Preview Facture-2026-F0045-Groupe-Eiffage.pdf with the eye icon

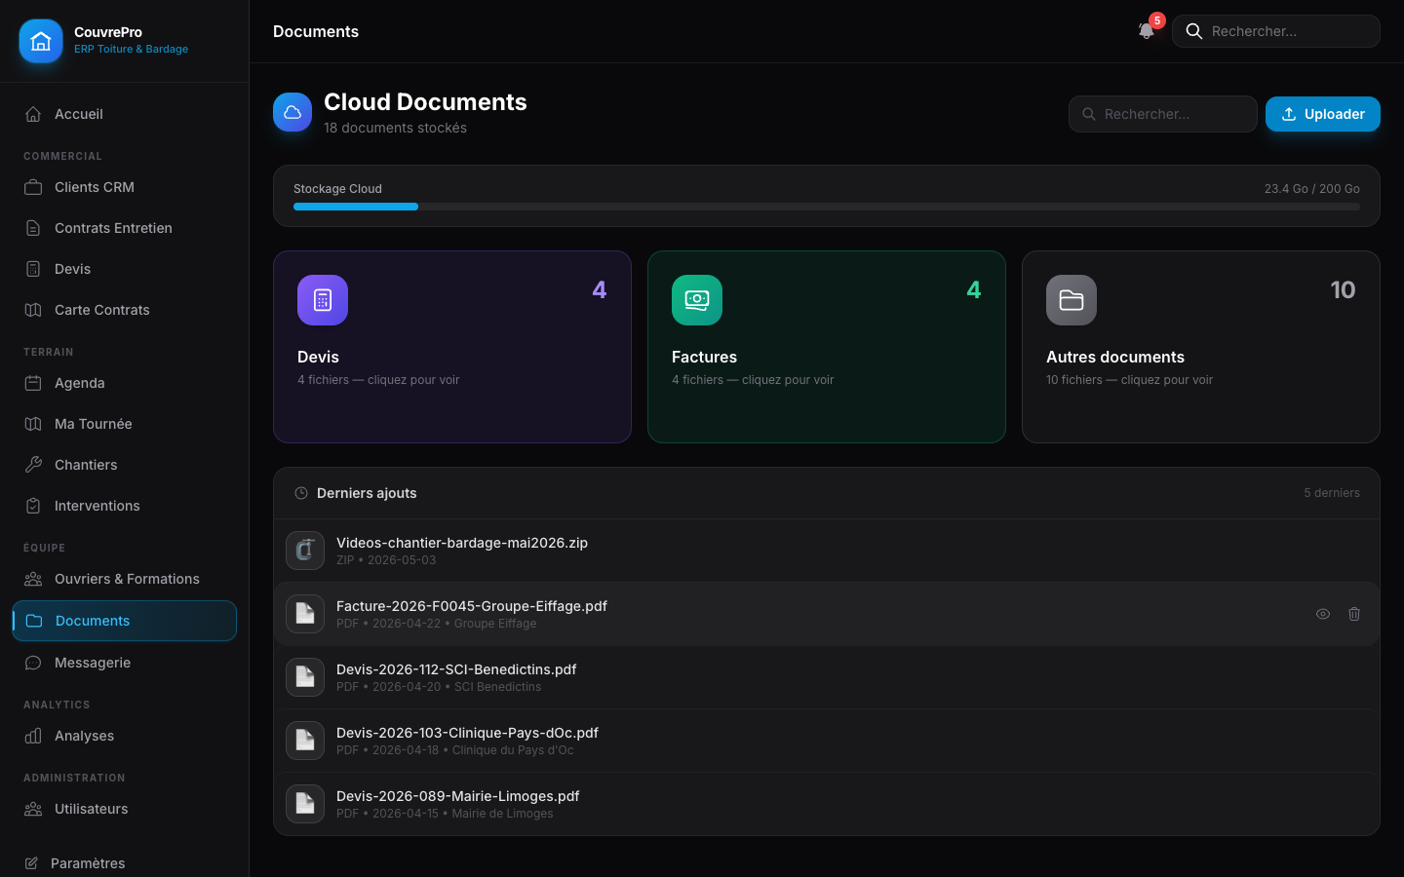tap(1323, 614)
